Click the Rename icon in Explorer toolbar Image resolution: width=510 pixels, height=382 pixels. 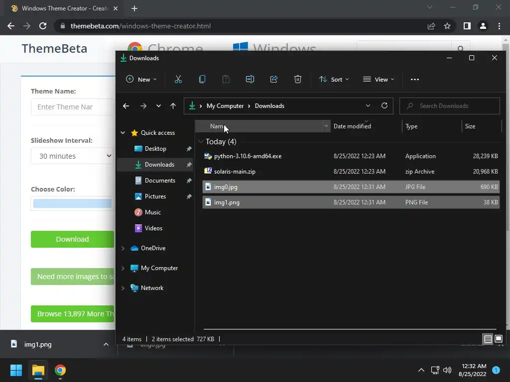click(250, 79)
